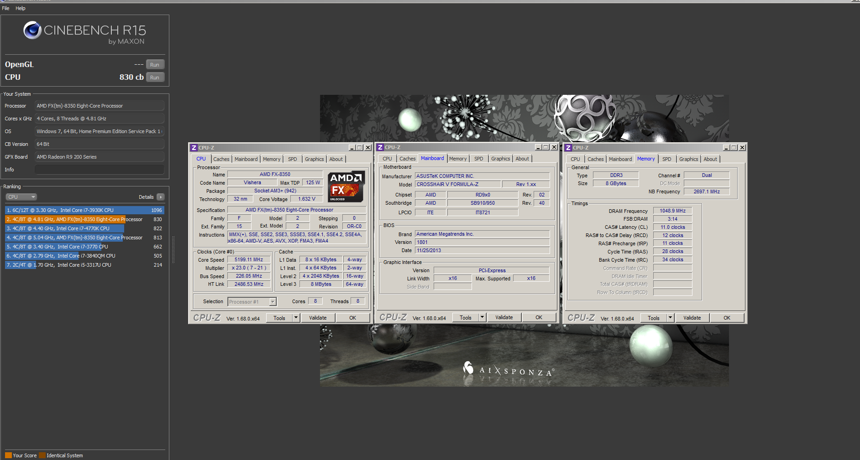Click the Info input field
860x460 pixels.
[x=100, y=170]
